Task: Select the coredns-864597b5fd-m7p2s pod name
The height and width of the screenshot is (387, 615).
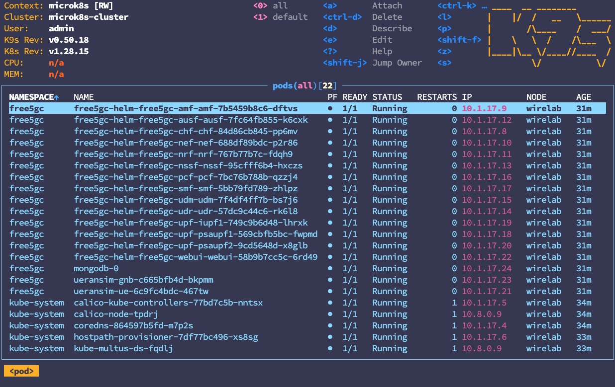Action: click(133, 325)
